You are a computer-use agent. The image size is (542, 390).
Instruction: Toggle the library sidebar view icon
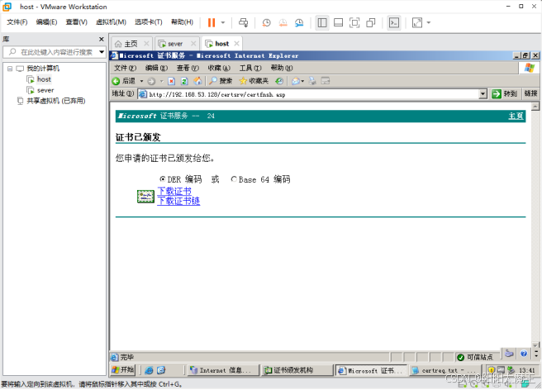pos(322,23)
